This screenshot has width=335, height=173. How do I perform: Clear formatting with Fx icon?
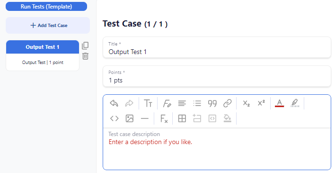point(164,118)
